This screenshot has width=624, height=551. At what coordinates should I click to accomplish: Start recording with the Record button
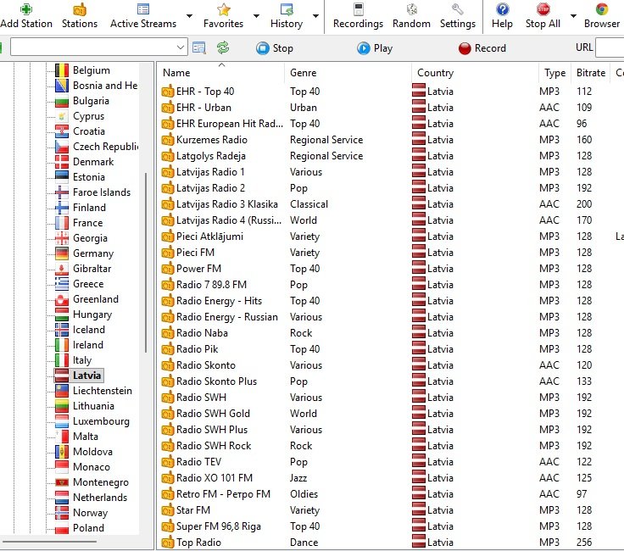point(482,48)
